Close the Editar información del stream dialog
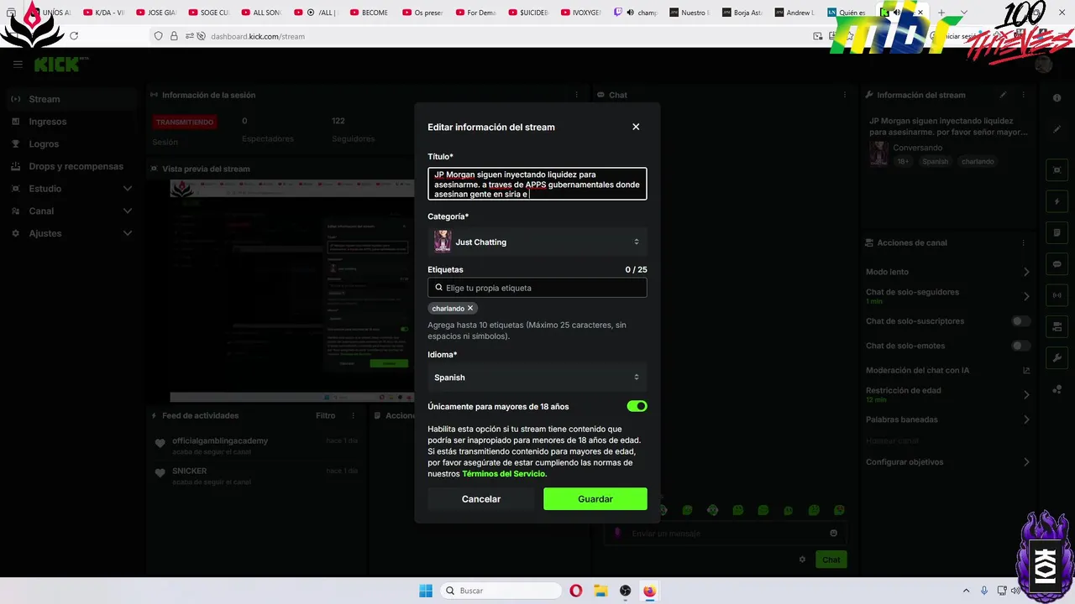The height and width of the screenshot is (604, 1075). pyautogui.click(x=636, y=127)
